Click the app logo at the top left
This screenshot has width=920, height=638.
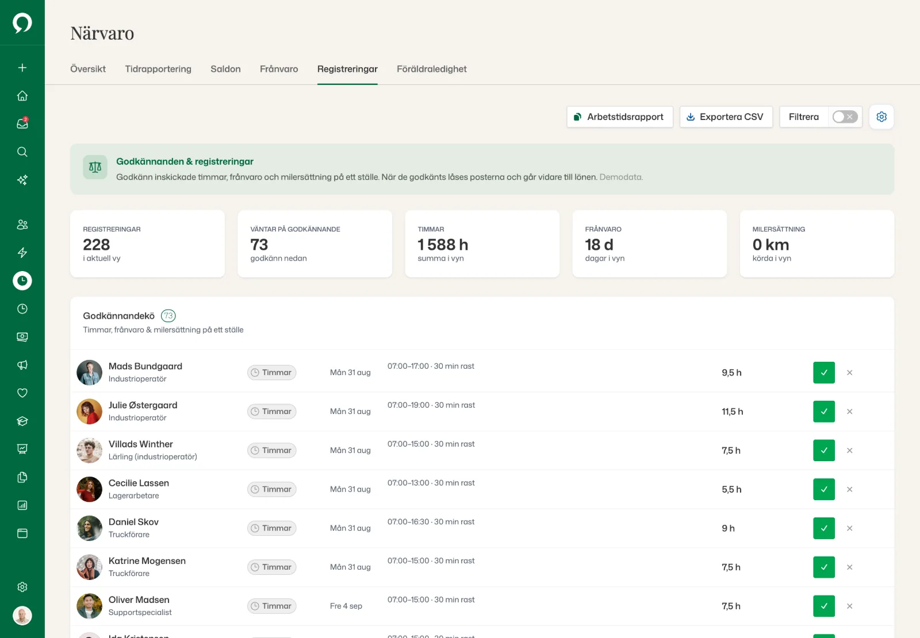[x=22, y=23]
